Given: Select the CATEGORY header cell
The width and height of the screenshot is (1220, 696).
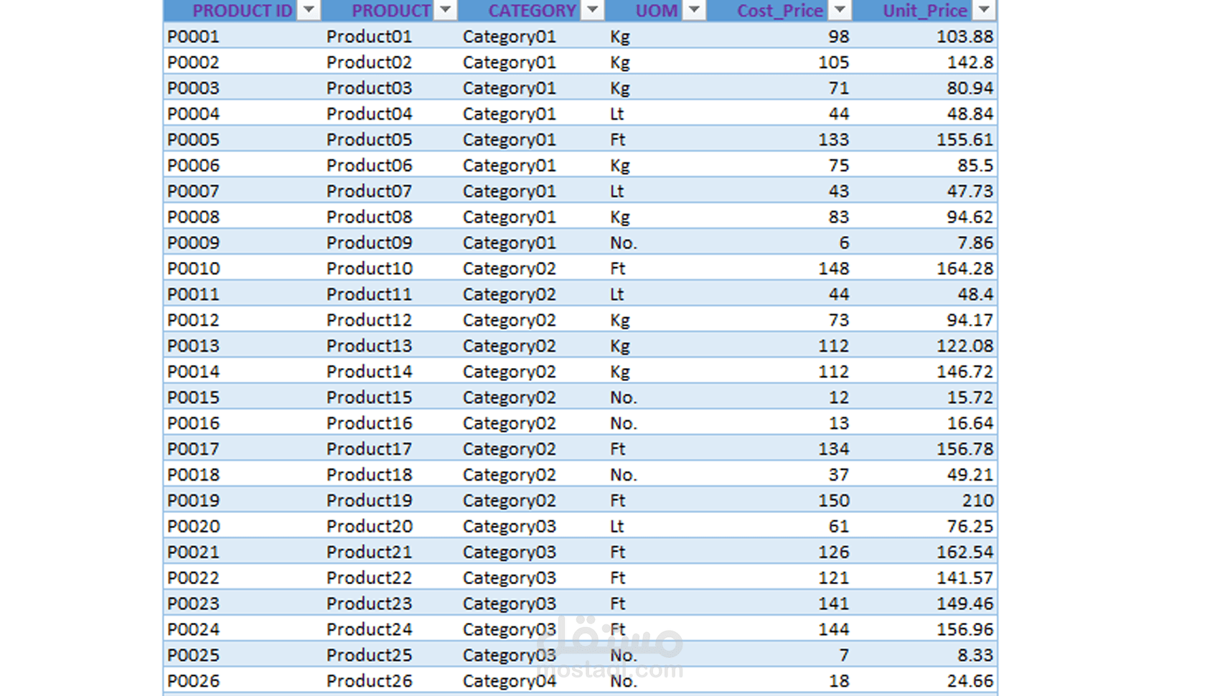Looking at the screenshot, I should coord(532,11).
